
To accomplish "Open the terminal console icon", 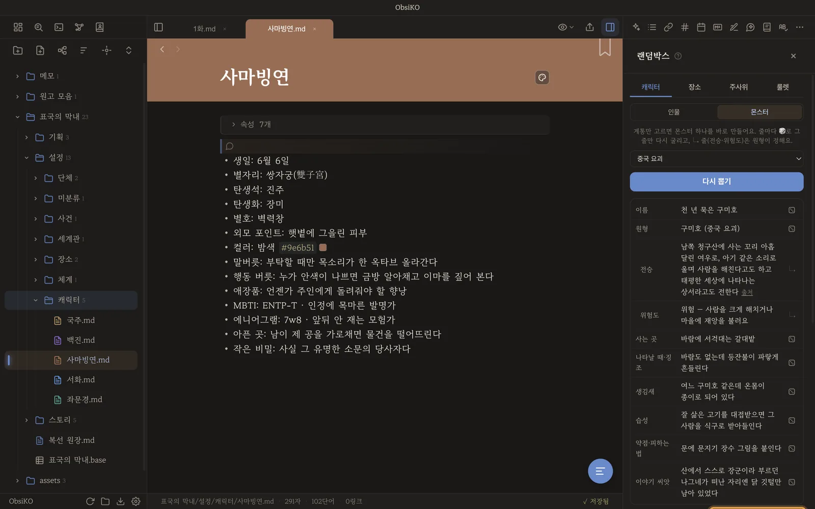I will [x=59, y=27].
